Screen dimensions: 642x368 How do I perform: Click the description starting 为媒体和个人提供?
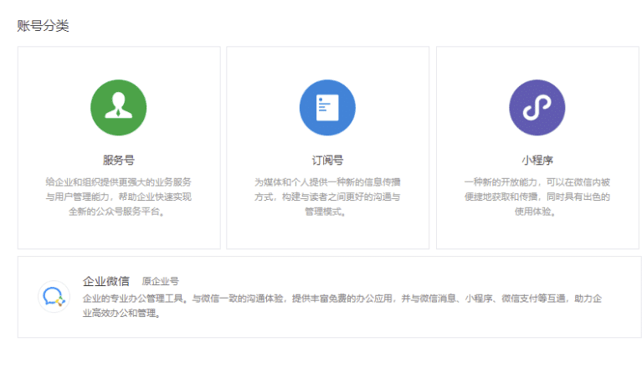click(327, 197)
